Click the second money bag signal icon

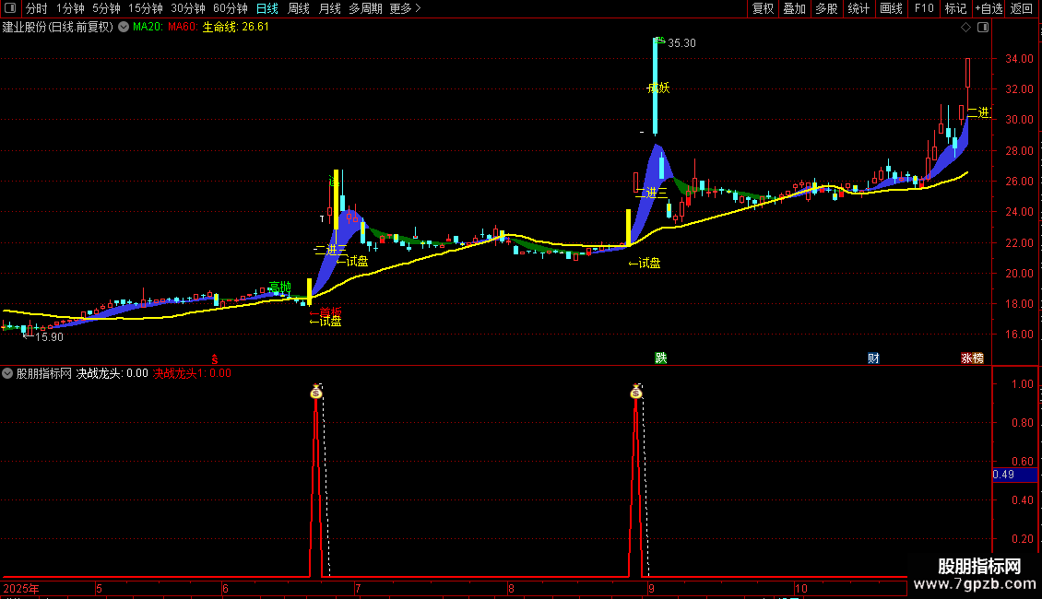pos(636,392)
